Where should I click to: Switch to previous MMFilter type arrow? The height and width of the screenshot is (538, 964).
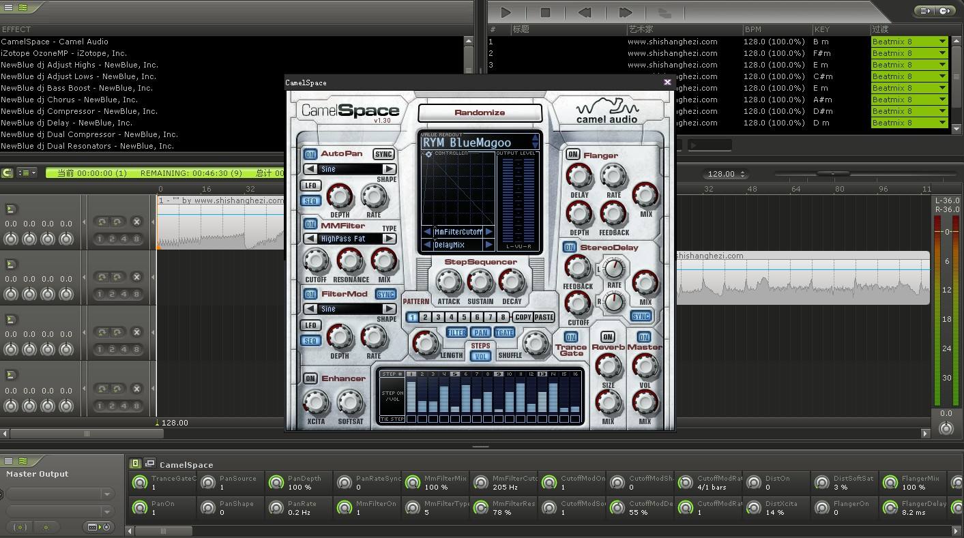pyautogui.click(x=310, y=239)
